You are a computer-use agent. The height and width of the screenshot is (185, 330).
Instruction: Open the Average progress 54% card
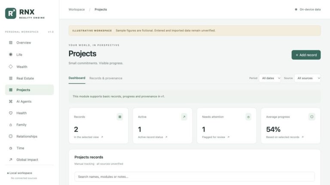[290, 126]
